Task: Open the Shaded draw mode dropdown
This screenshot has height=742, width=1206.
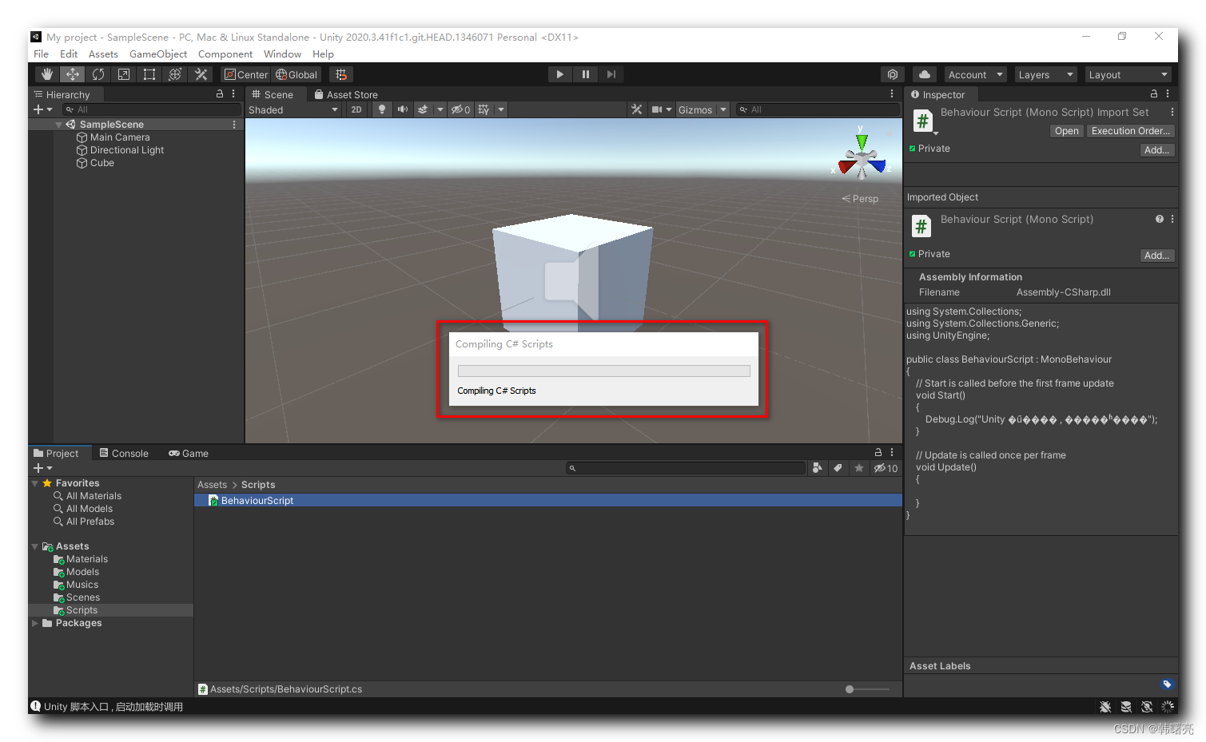Action: [292, 109]
